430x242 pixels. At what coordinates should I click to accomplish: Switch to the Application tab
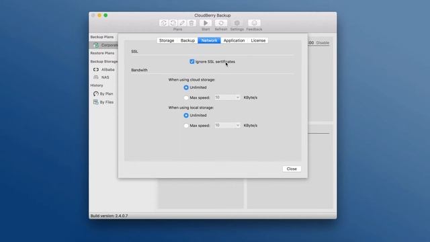[234, 40]
